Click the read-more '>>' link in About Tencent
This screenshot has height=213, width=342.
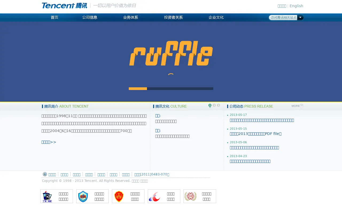(49, 142)
